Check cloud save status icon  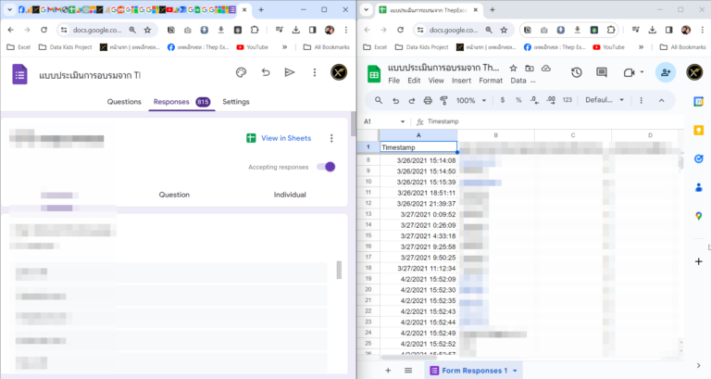(x=546, y=68)
